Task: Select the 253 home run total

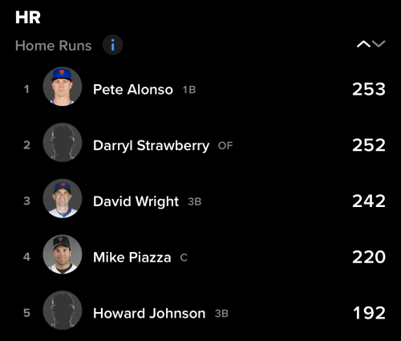Action: [x=369, y=89]
